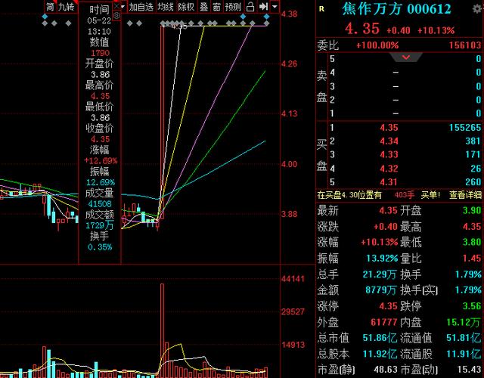Click the tall limit-up candlestick
Image resolution: width=484 pixels, height=378 pixels.
[162, 122]
